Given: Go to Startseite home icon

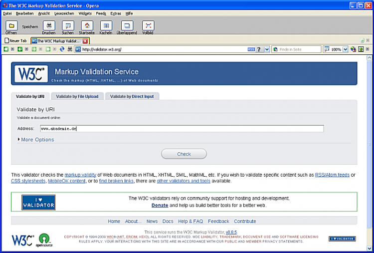Looking at the screenshot, I should click(x=86, y=26).
